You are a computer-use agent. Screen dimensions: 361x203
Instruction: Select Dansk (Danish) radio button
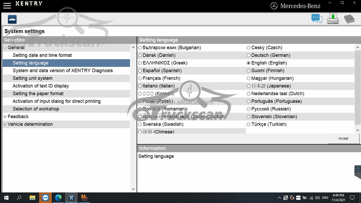(140, 56)
